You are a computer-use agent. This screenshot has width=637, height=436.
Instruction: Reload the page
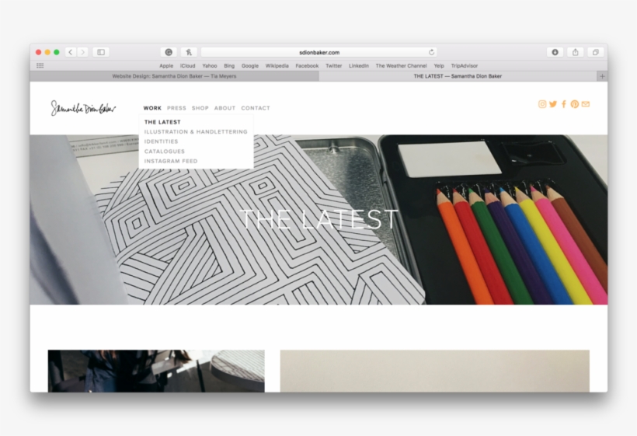tap(431, 52)
